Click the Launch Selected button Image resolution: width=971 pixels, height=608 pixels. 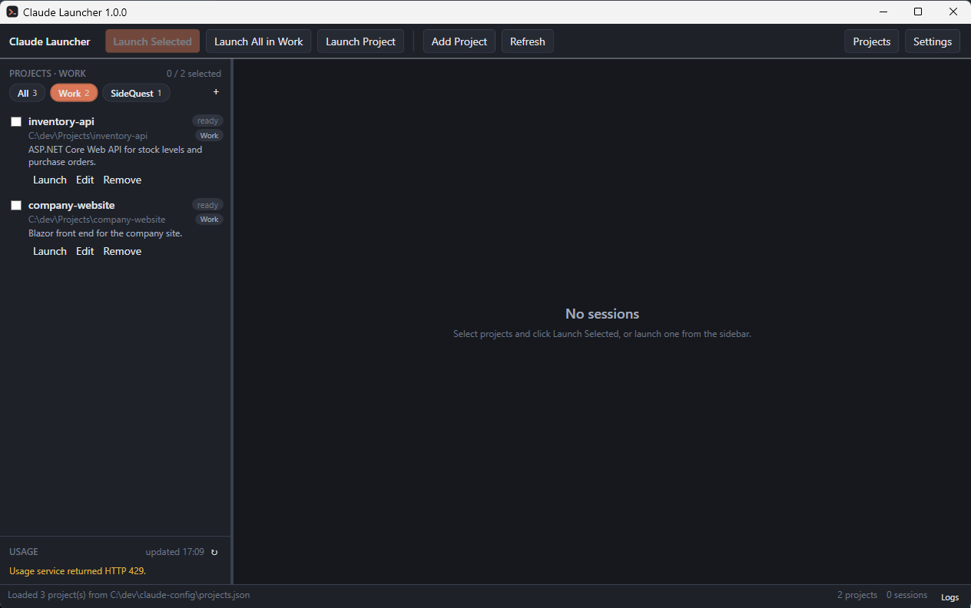[153, 41]
